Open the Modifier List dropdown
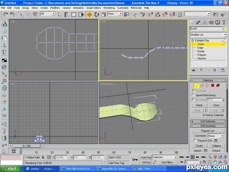Image resolution: width=229 pixels, height=172 pixels. 208,35
